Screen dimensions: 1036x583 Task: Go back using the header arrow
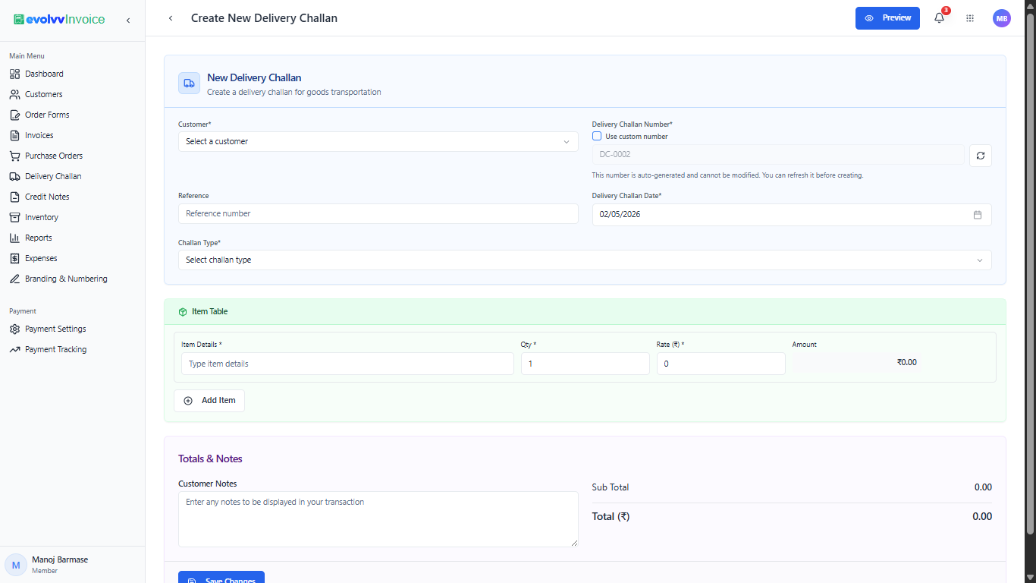click(171, 18)
